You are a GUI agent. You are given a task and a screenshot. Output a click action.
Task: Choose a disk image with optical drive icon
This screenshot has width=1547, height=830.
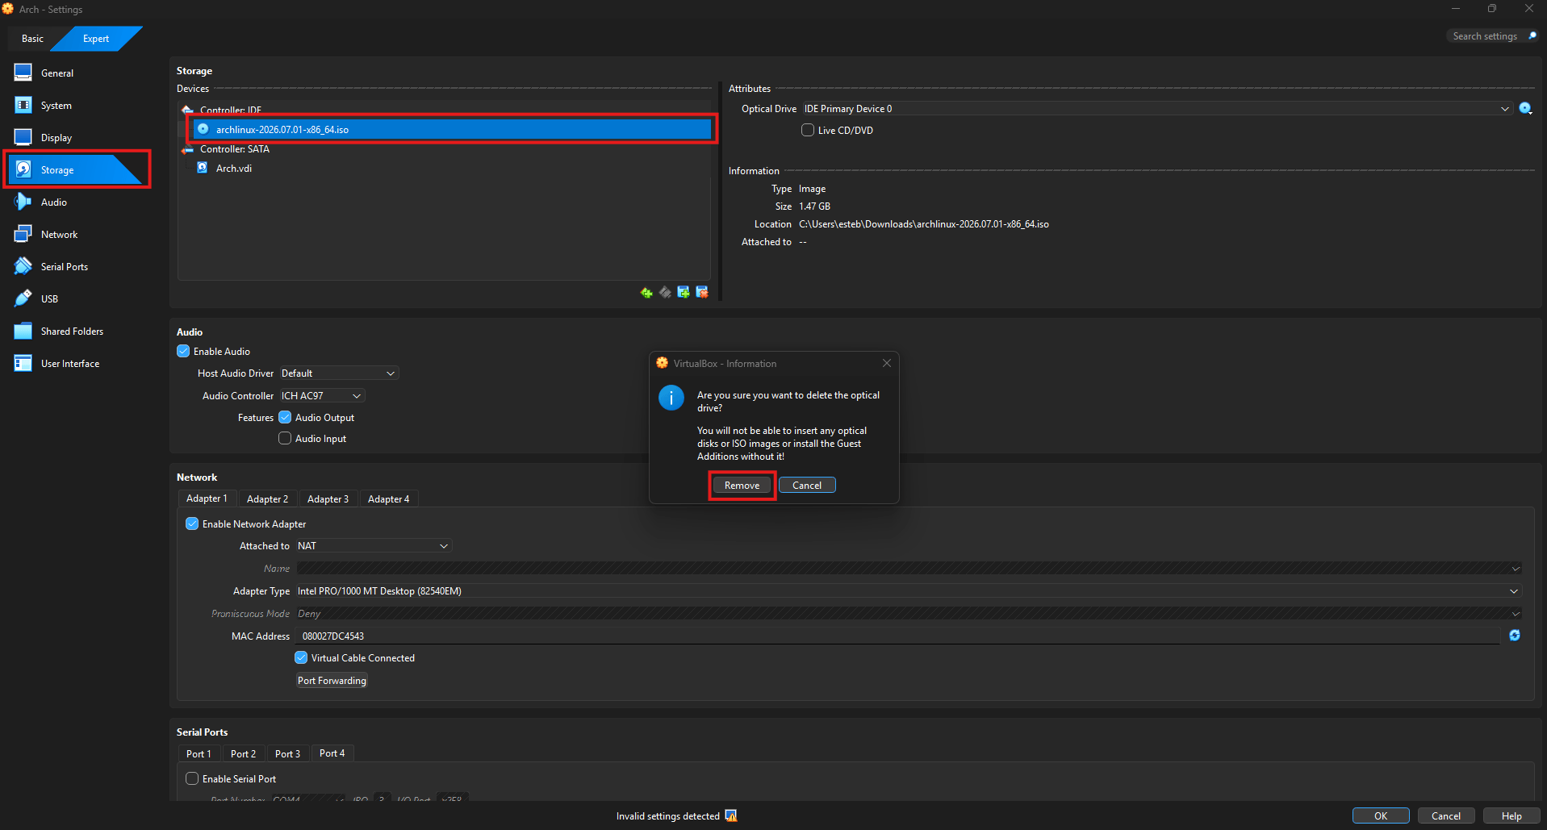(1525, 109)
